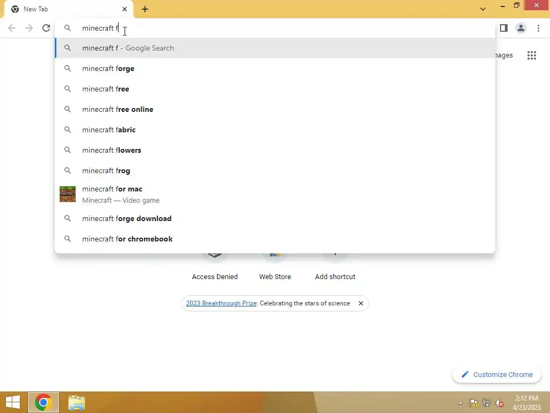The width and height of the screenshot is (550, 413).
Task: Open the profile avatar menu
Action: point(521,28)
